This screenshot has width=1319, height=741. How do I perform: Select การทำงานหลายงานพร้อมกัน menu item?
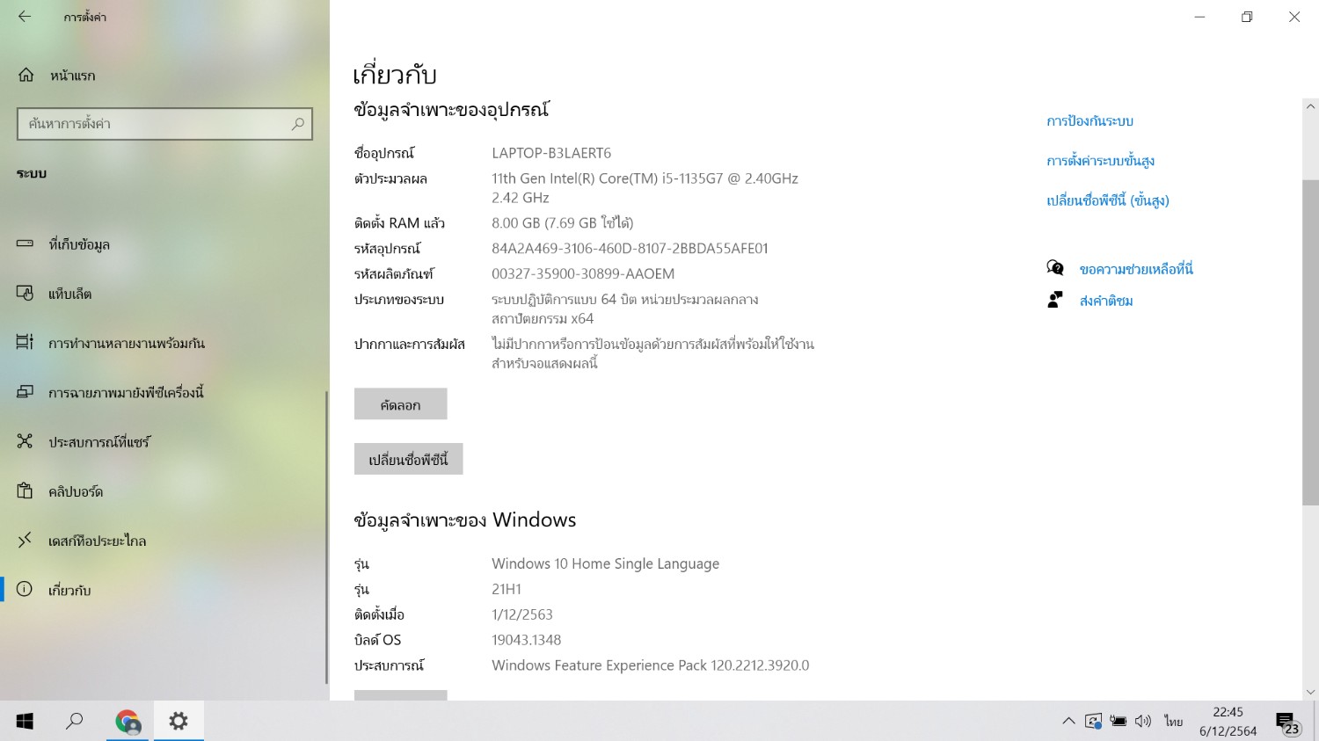[164, 343]
